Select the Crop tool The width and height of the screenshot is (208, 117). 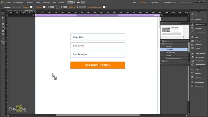pyautogui.click(x=3, y=18)
